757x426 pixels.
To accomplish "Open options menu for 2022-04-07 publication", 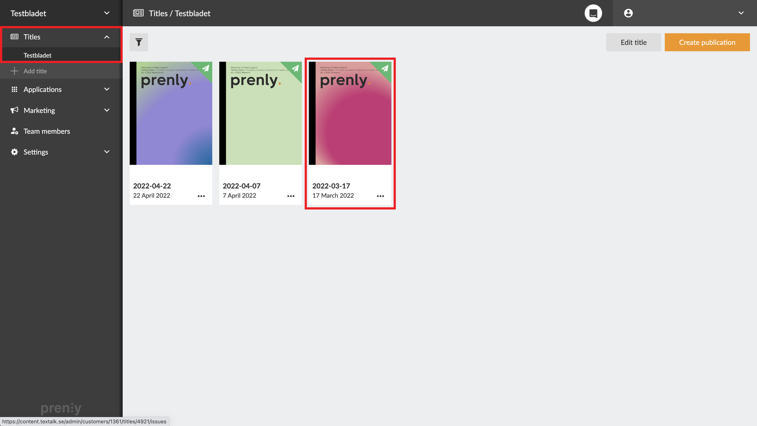I will tap(291, 196).
